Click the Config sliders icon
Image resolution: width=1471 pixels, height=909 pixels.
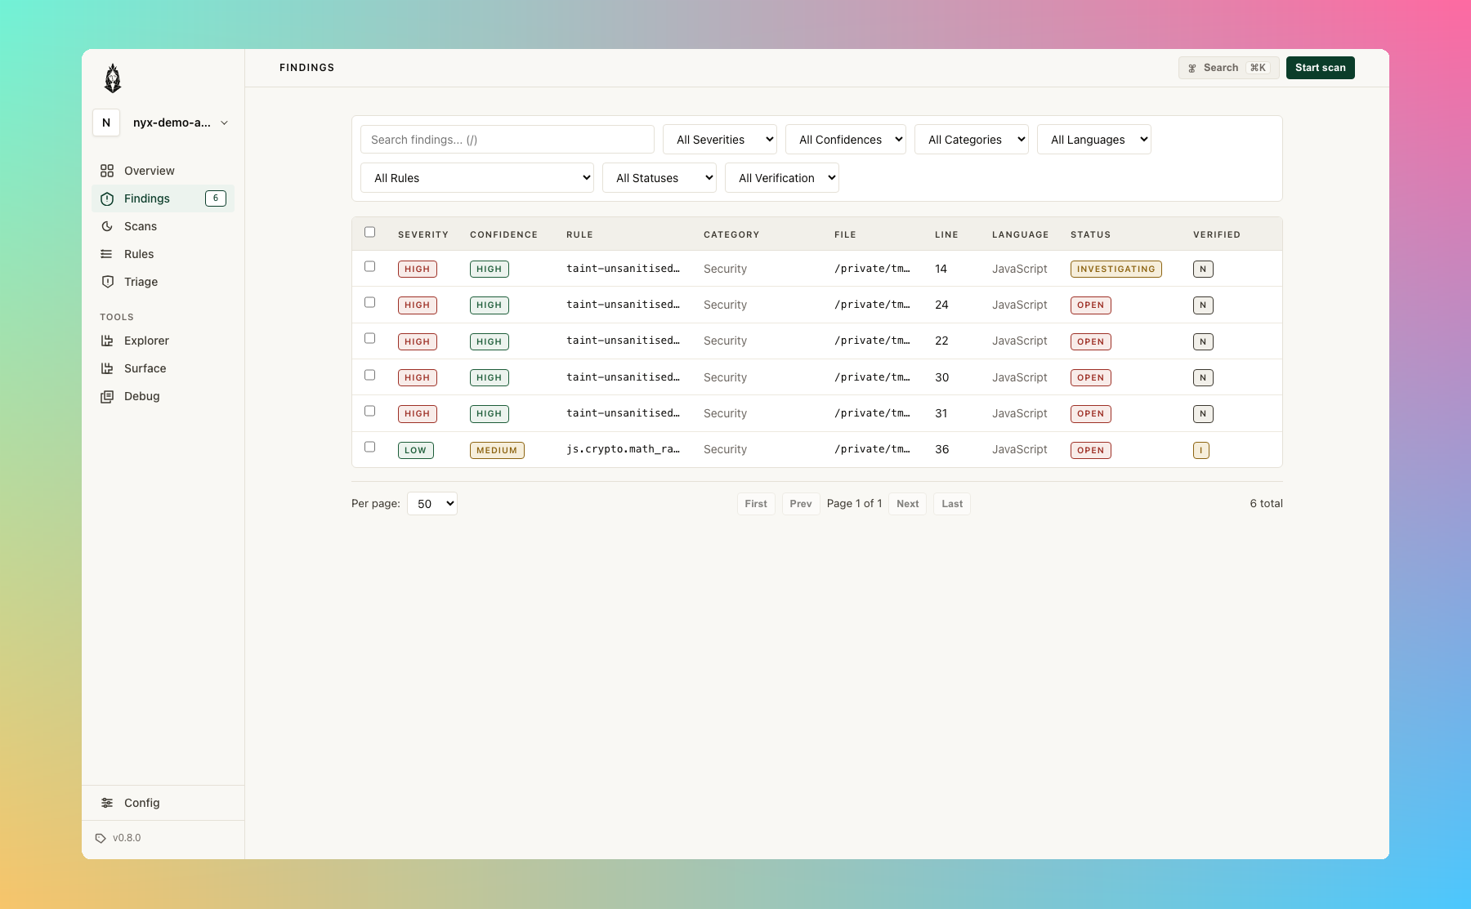(107, 803)
